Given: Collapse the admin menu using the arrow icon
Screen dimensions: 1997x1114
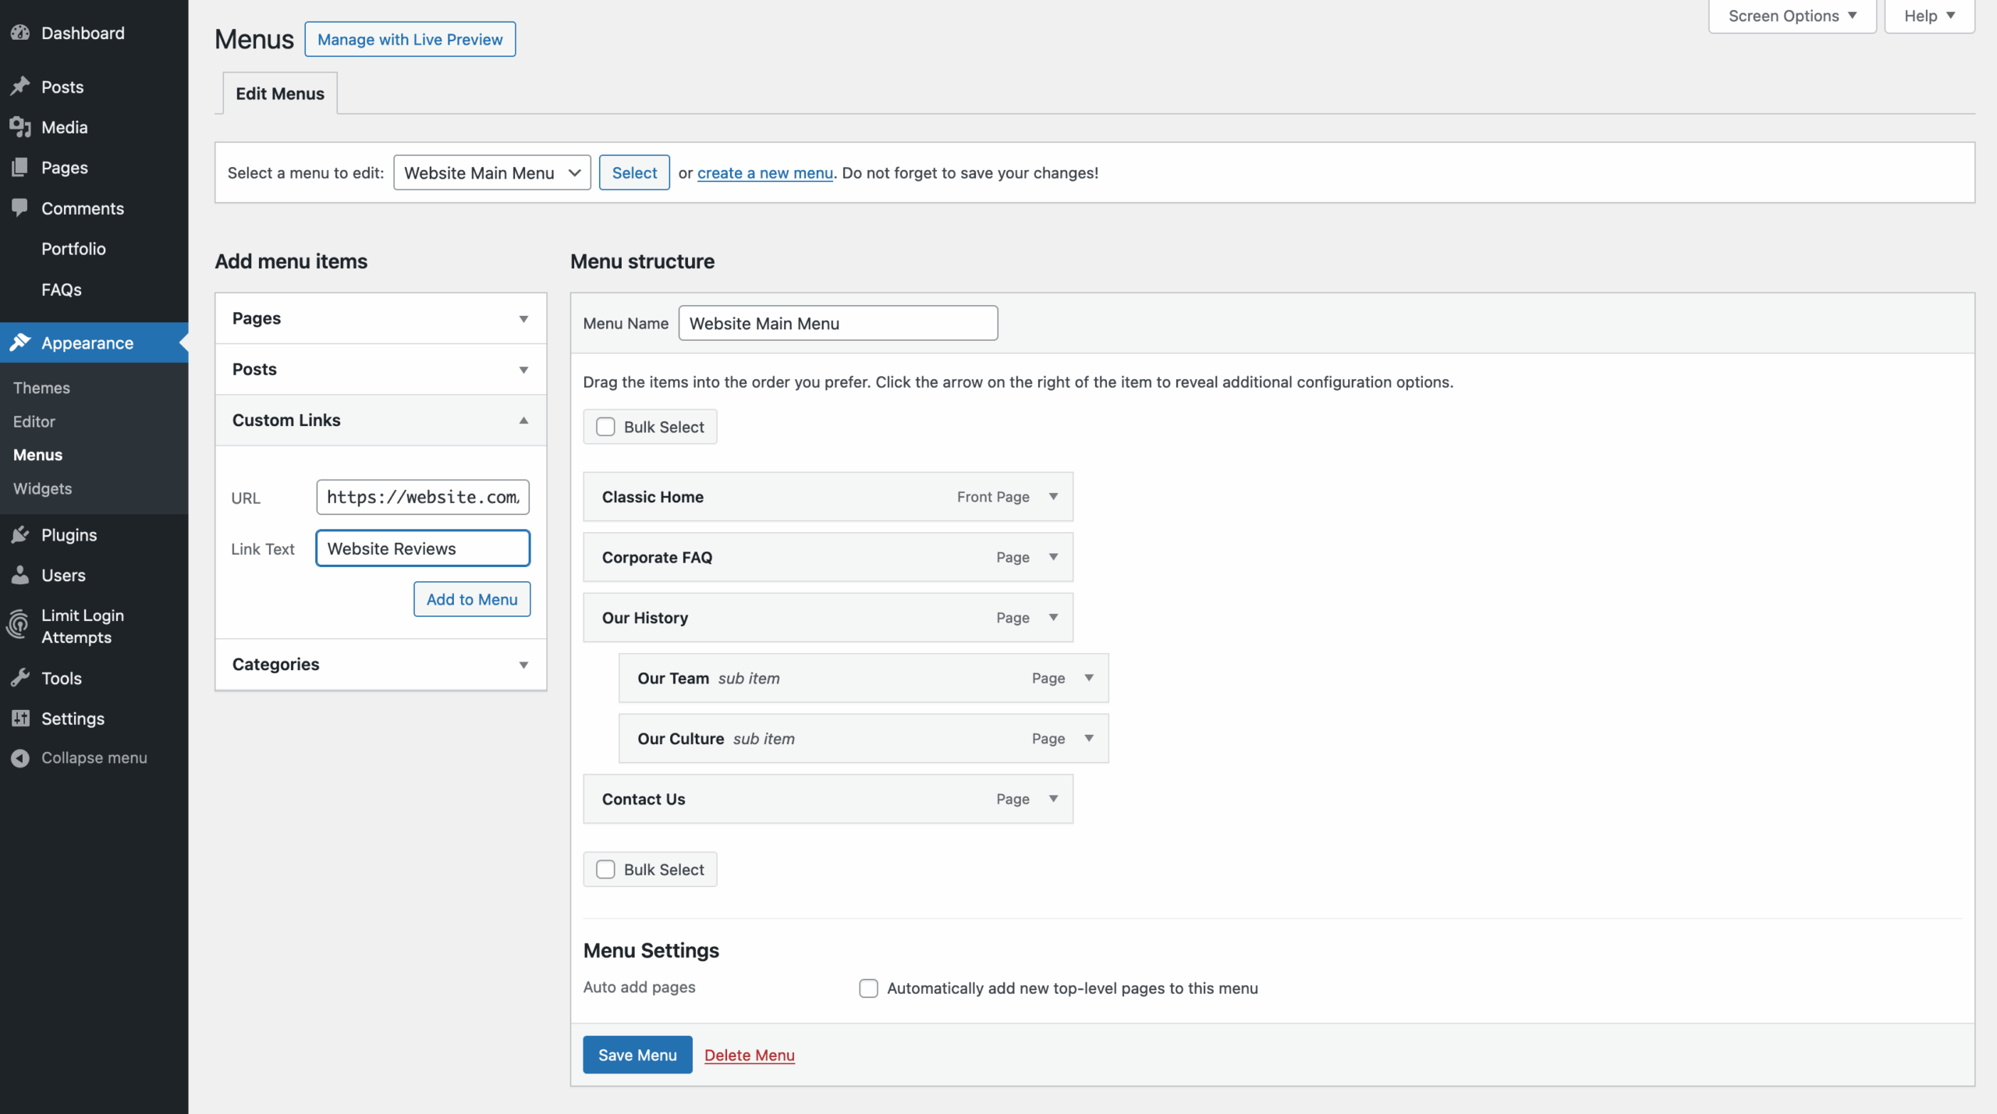Looking at the screenshot, I should tap(20, 757).
